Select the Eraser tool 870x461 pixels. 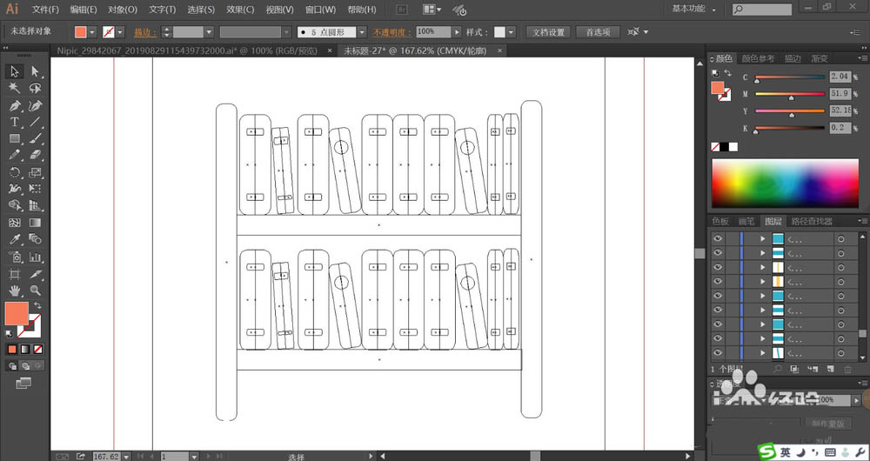pyautogui.click(x=35, y=156)
